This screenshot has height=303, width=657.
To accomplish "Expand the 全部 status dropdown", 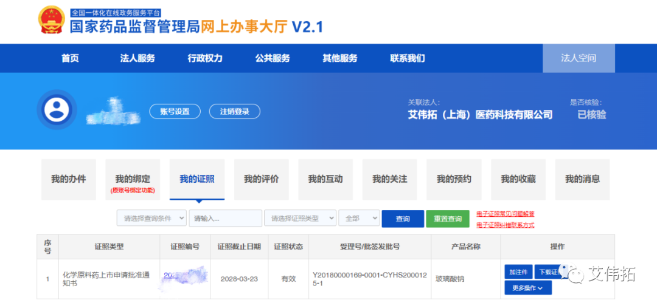I will tap(359, 219).
